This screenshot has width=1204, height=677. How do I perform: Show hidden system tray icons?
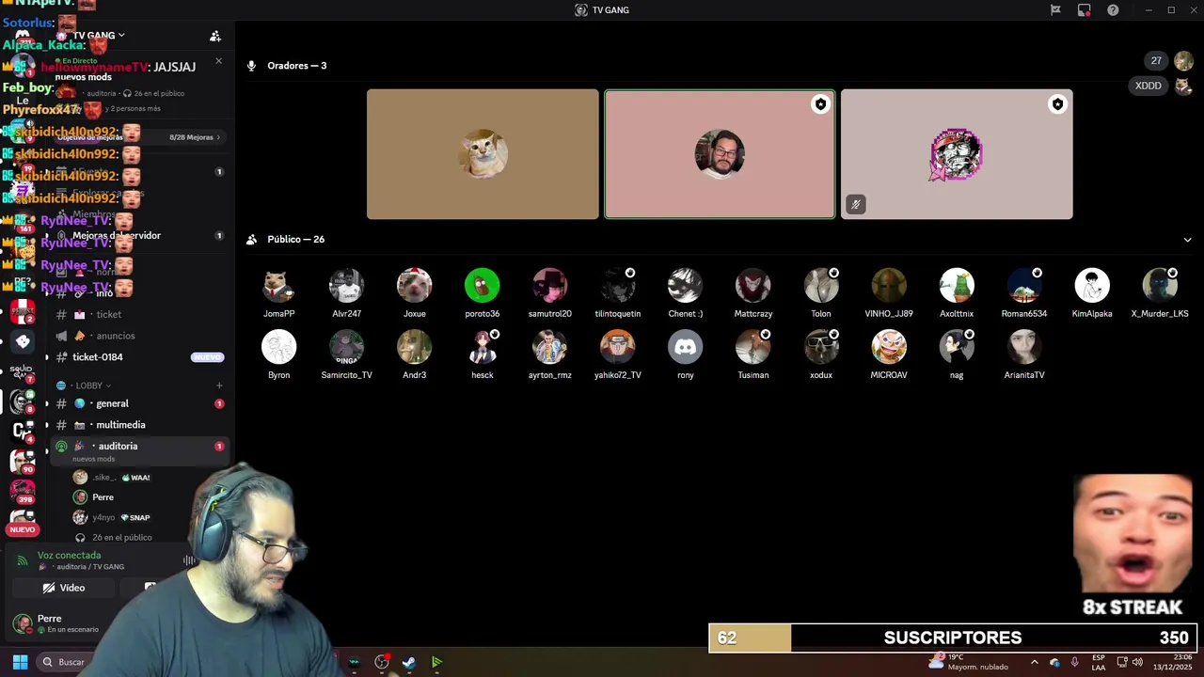1035,662
